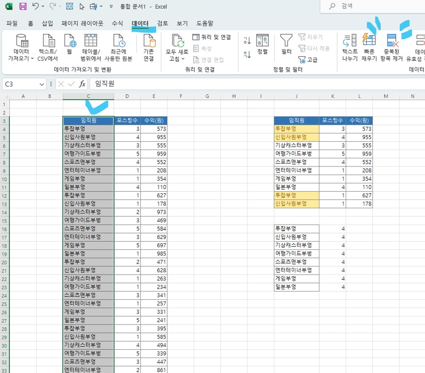Select row 16 header
This screenshot has width=425, height=373.
pyautogui.click(x=4, y=229)
